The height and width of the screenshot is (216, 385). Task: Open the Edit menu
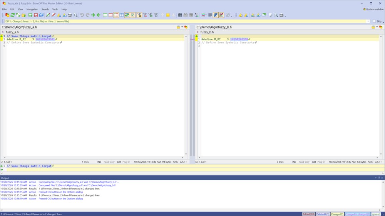(12, 9)
